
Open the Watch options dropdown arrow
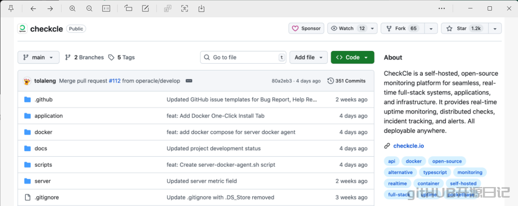point(373,28)
